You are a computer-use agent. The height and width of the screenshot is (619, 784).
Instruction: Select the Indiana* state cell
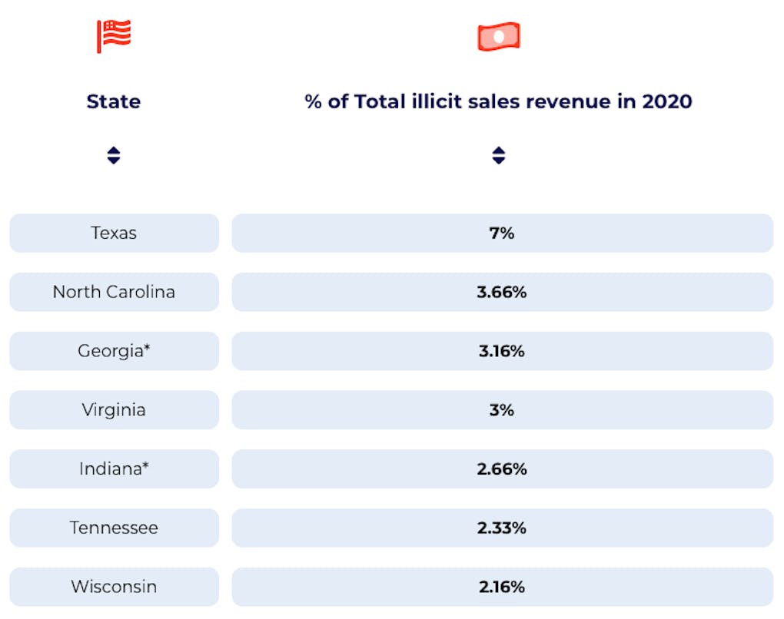(114, 468)
